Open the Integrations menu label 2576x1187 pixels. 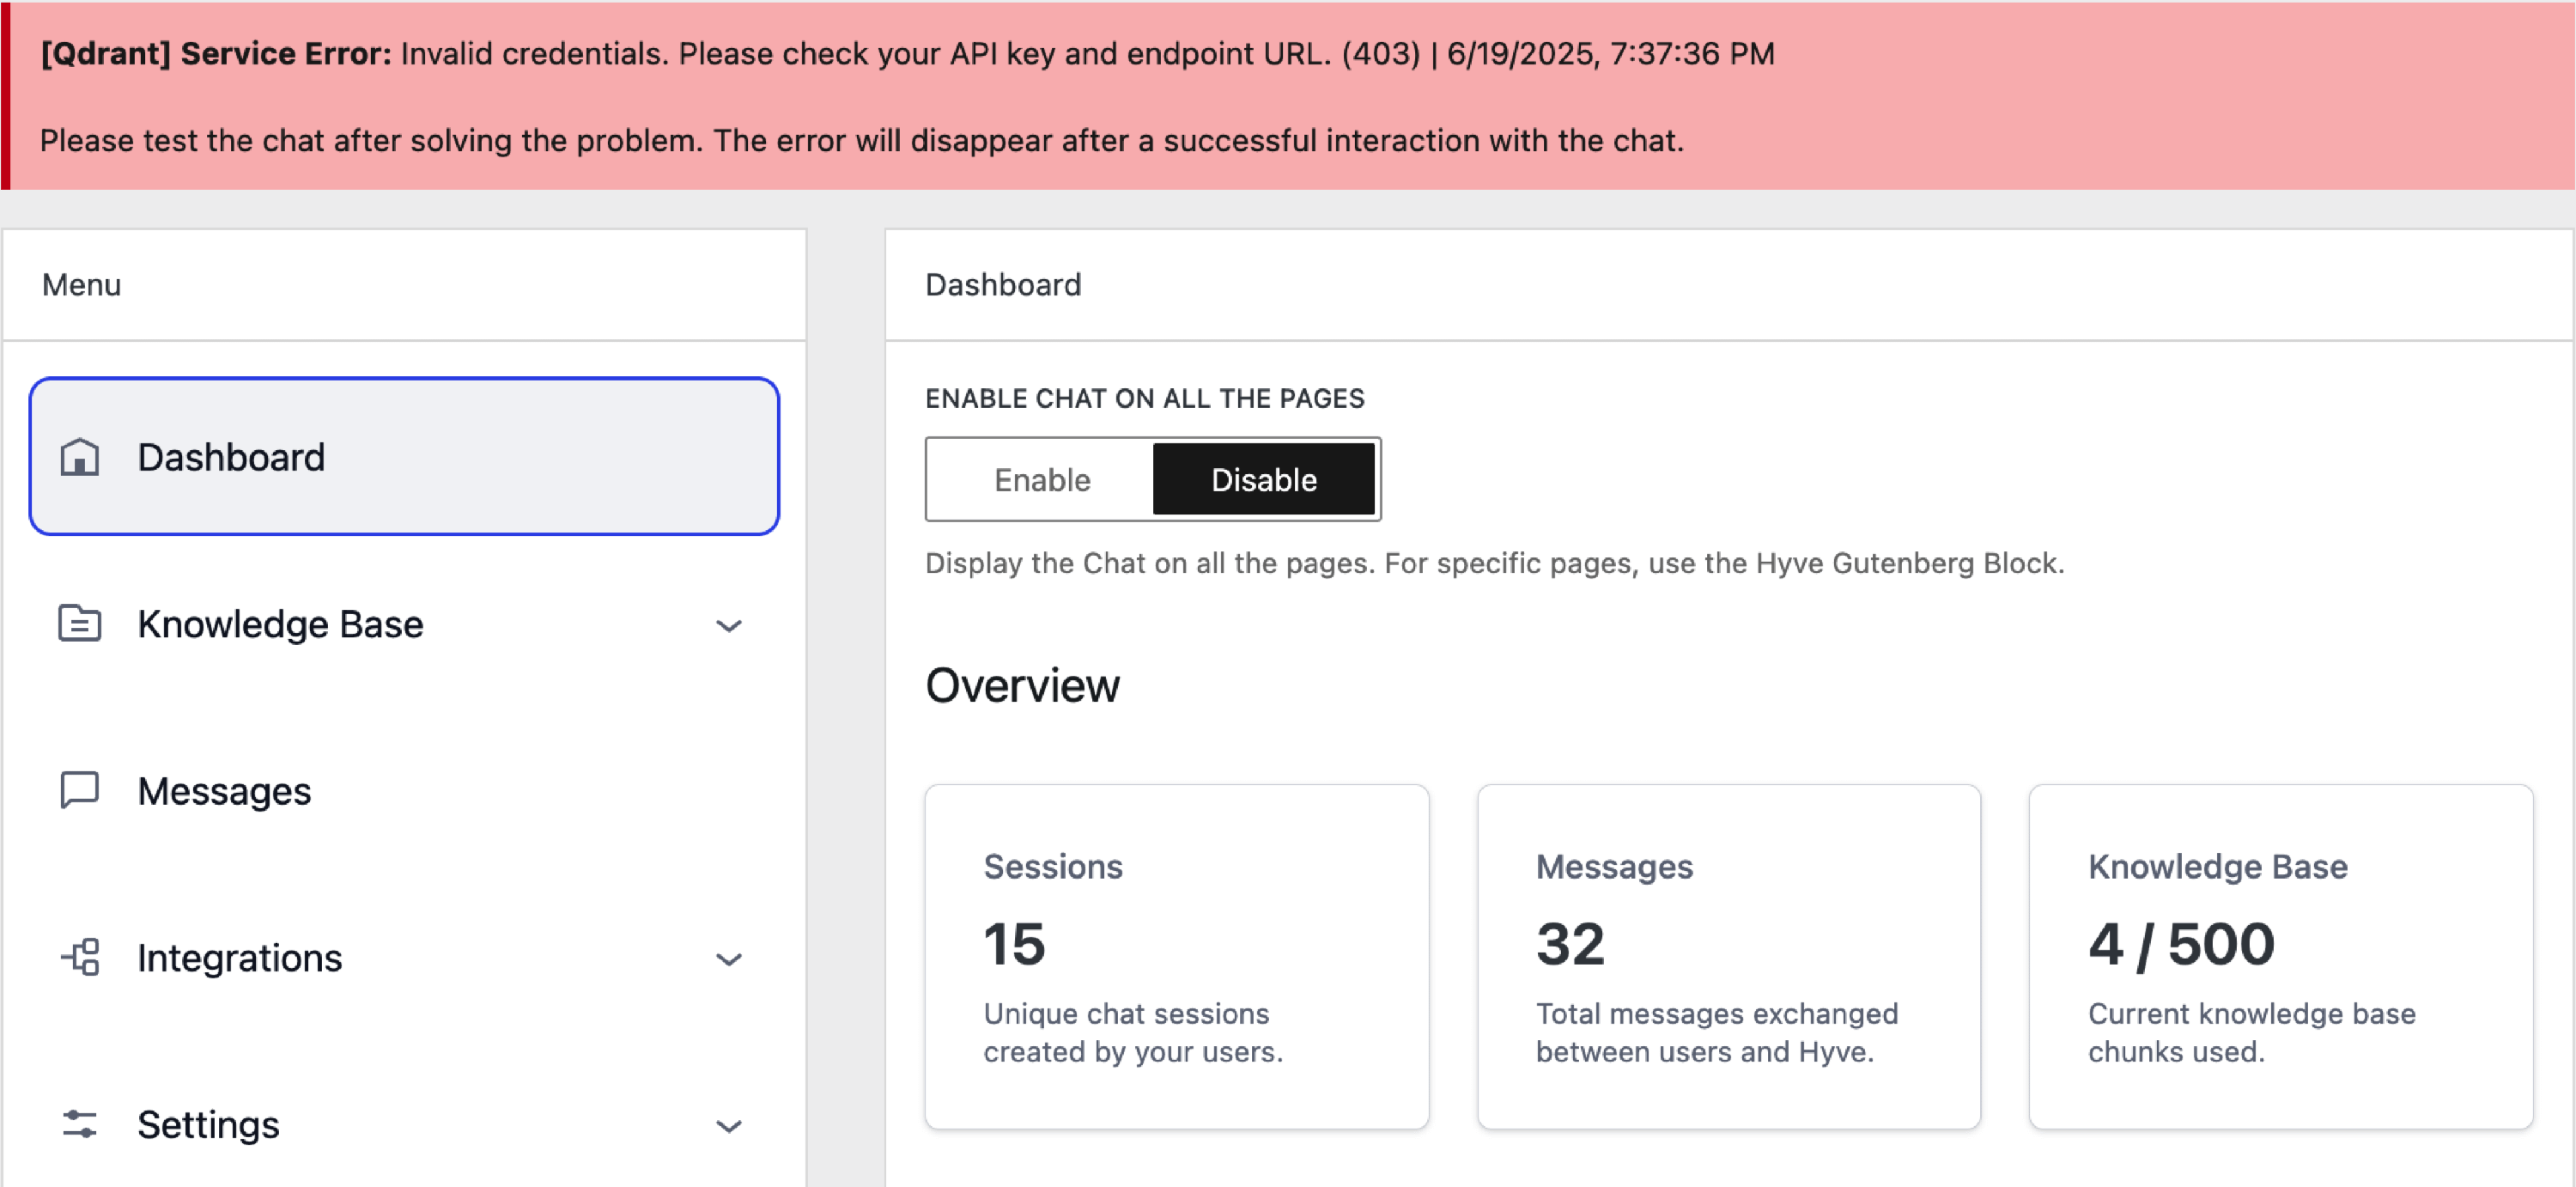(239, 958)
